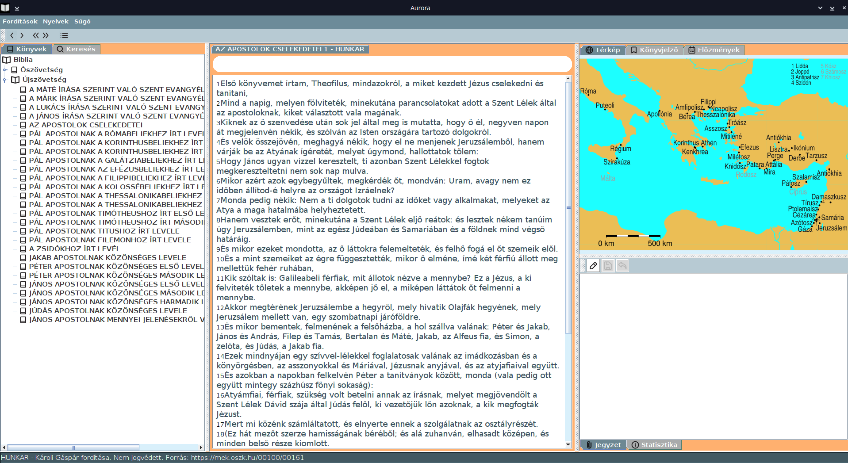Select the AZ APOSTOLOK CSELEKEDETEI 1 - HUNKAR tab

[290, 49]
